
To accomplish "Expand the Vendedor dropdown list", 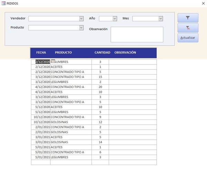I will [x=81, y=19].
